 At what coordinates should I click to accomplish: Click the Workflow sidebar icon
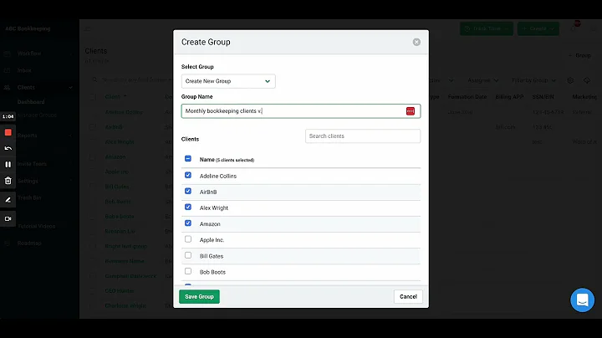[7, 54]
